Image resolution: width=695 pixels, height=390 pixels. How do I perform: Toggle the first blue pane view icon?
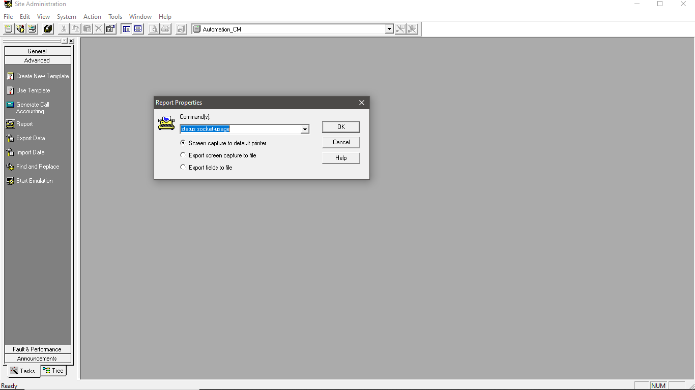coord(126,29)
